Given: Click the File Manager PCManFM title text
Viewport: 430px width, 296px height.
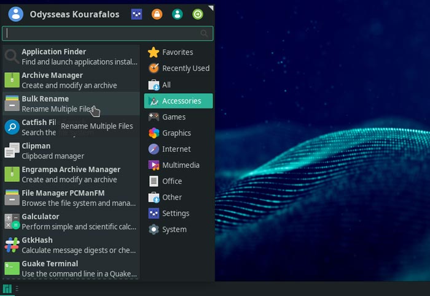Looking at the screenshot, I should [63, 193].
